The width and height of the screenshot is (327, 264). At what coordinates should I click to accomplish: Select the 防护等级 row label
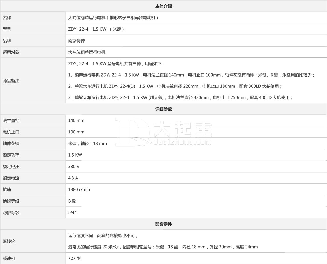[11, 213]
